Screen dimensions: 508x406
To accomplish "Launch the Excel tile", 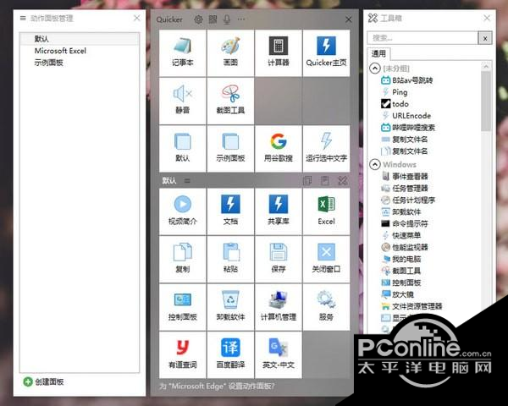I will pos(326,211).
